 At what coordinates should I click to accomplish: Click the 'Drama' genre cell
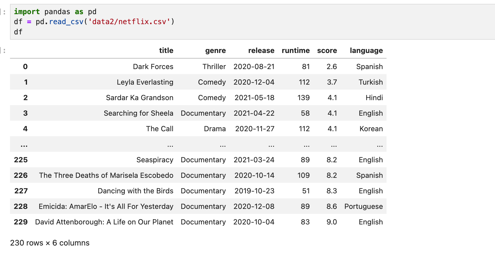215,129
